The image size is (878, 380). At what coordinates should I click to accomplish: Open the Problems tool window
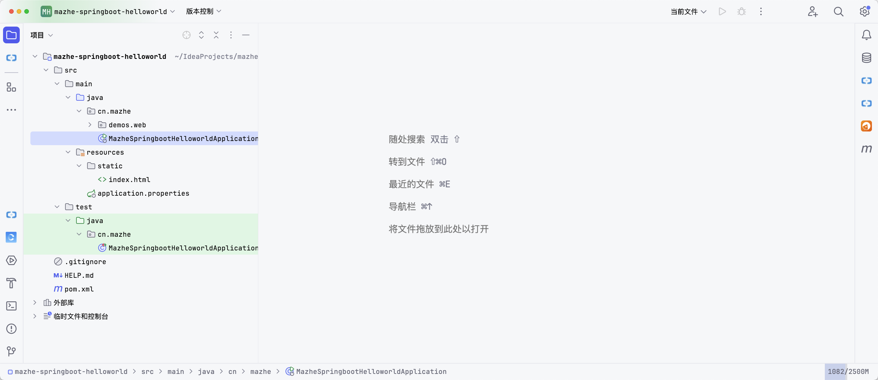[x=11, y=329]
